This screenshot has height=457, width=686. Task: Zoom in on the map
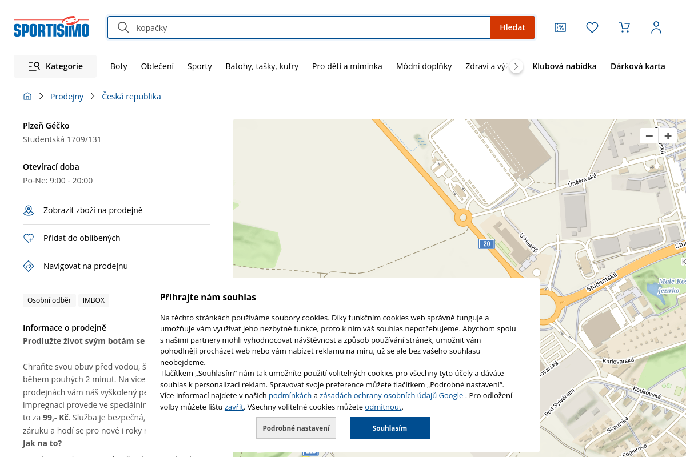(x=668, y=136)
